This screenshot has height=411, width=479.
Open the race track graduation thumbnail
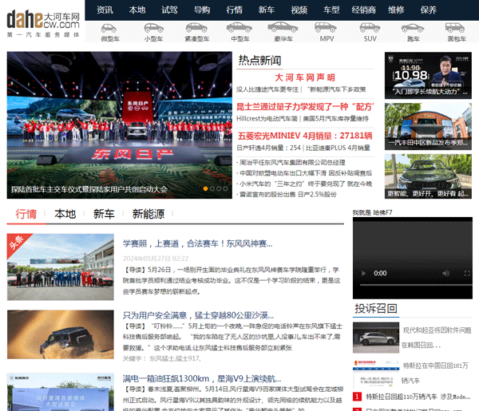[x=61, y=267]
